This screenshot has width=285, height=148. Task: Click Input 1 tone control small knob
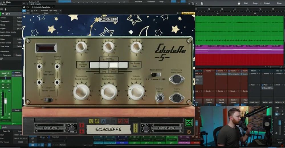pos(39,66)
